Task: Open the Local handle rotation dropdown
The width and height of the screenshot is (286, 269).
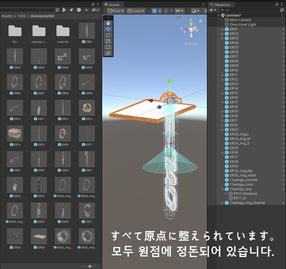Action: tap(136, 11)
